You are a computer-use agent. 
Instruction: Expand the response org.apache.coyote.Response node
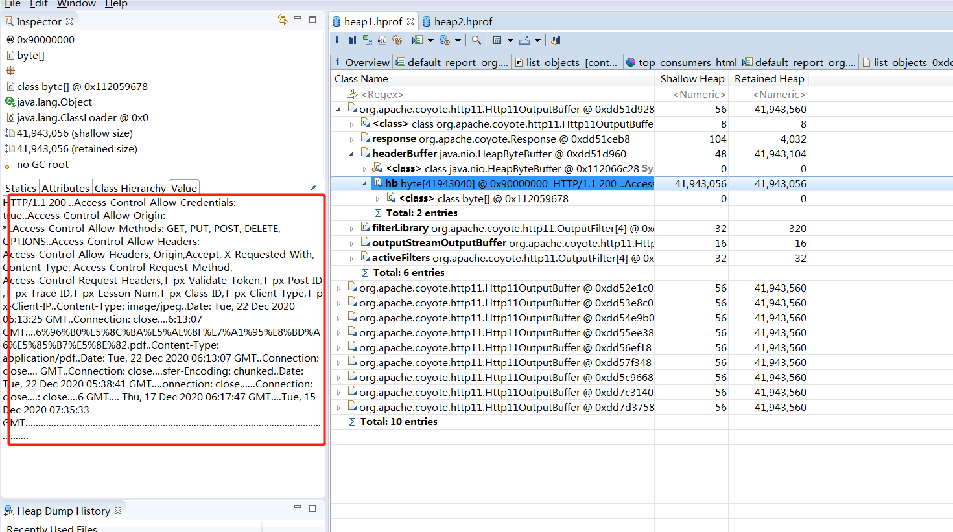[x=352, y=139]
